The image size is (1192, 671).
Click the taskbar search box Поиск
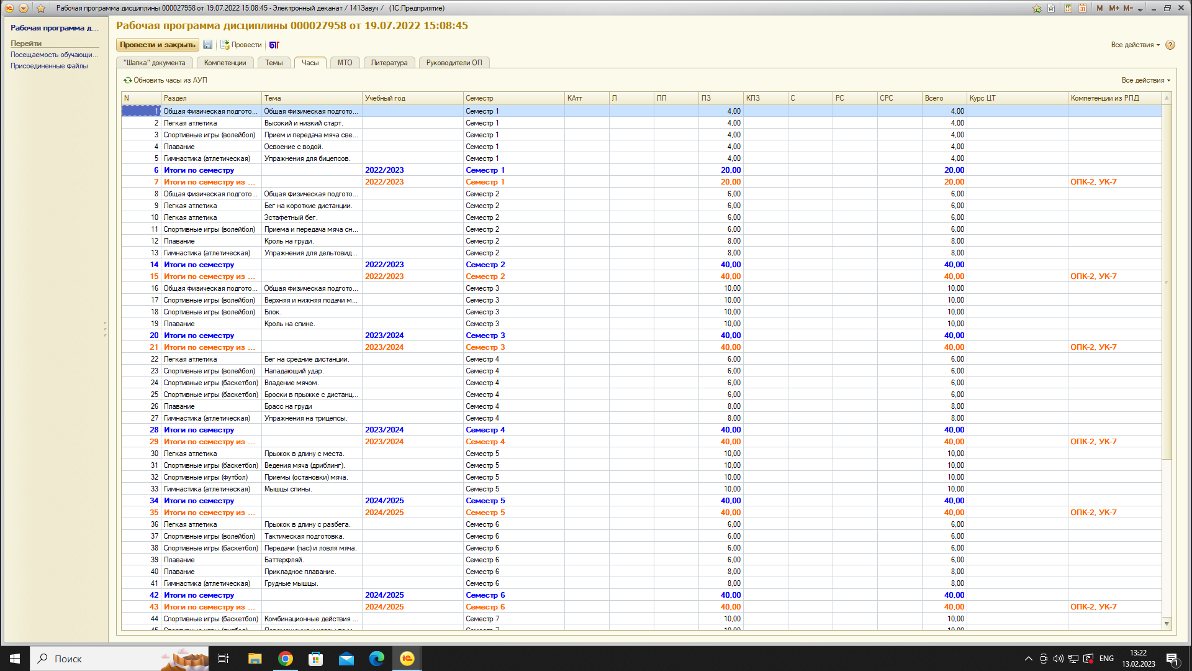[x=119, y=659]
